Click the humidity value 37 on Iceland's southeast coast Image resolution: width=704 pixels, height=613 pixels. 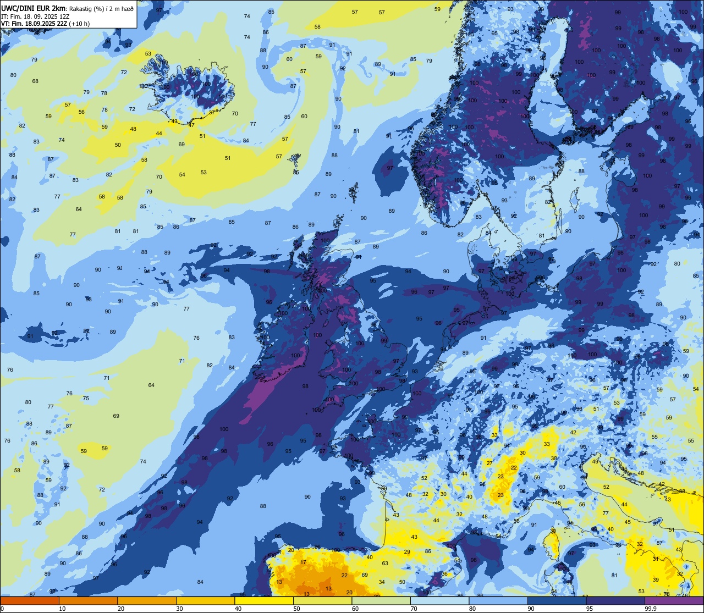click(212, 112)
